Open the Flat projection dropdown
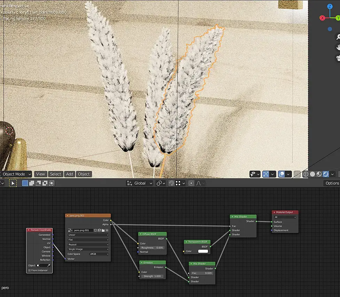This screenshot has height=297, width=340. pyautogui.click(x=88, y=240)
